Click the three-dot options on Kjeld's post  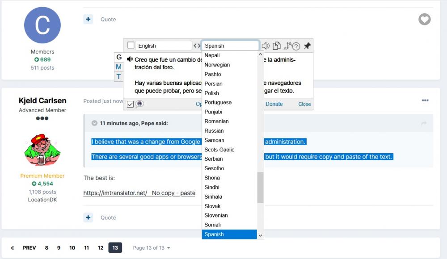[x=425, y=100]
